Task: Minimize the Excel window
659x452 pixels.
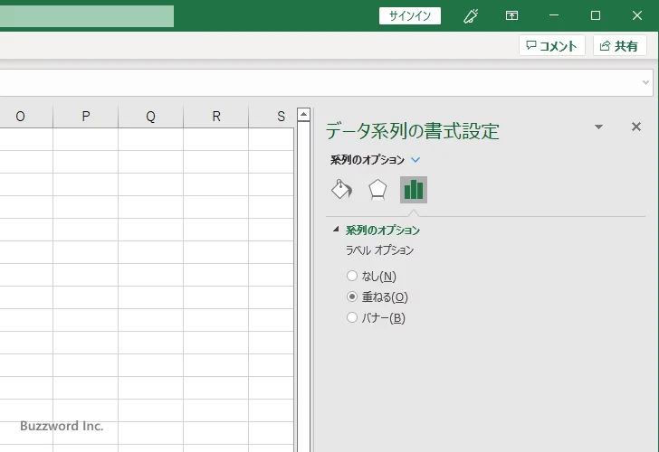Action: click(x=554, y=15)
